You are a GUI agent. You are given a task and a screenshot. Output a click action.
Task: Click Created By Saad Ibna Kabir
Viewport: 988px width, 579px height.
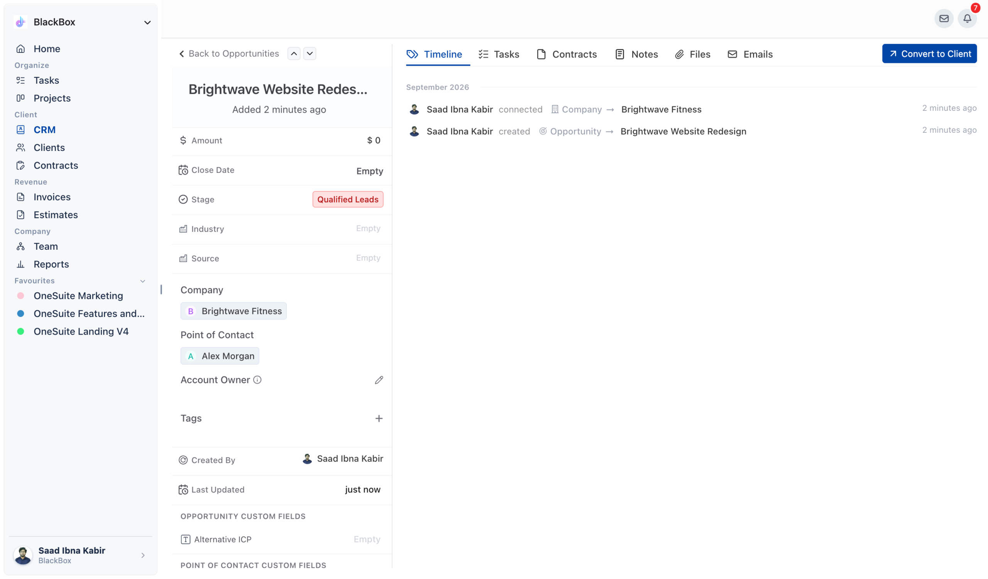tap(343, 459)
